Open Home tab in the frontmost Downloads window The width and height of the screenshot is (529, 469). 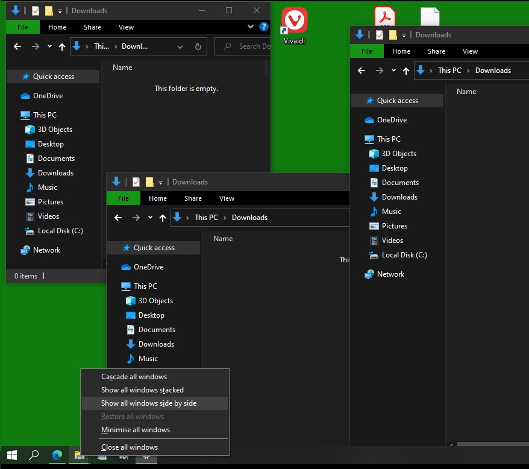[401, 51]
